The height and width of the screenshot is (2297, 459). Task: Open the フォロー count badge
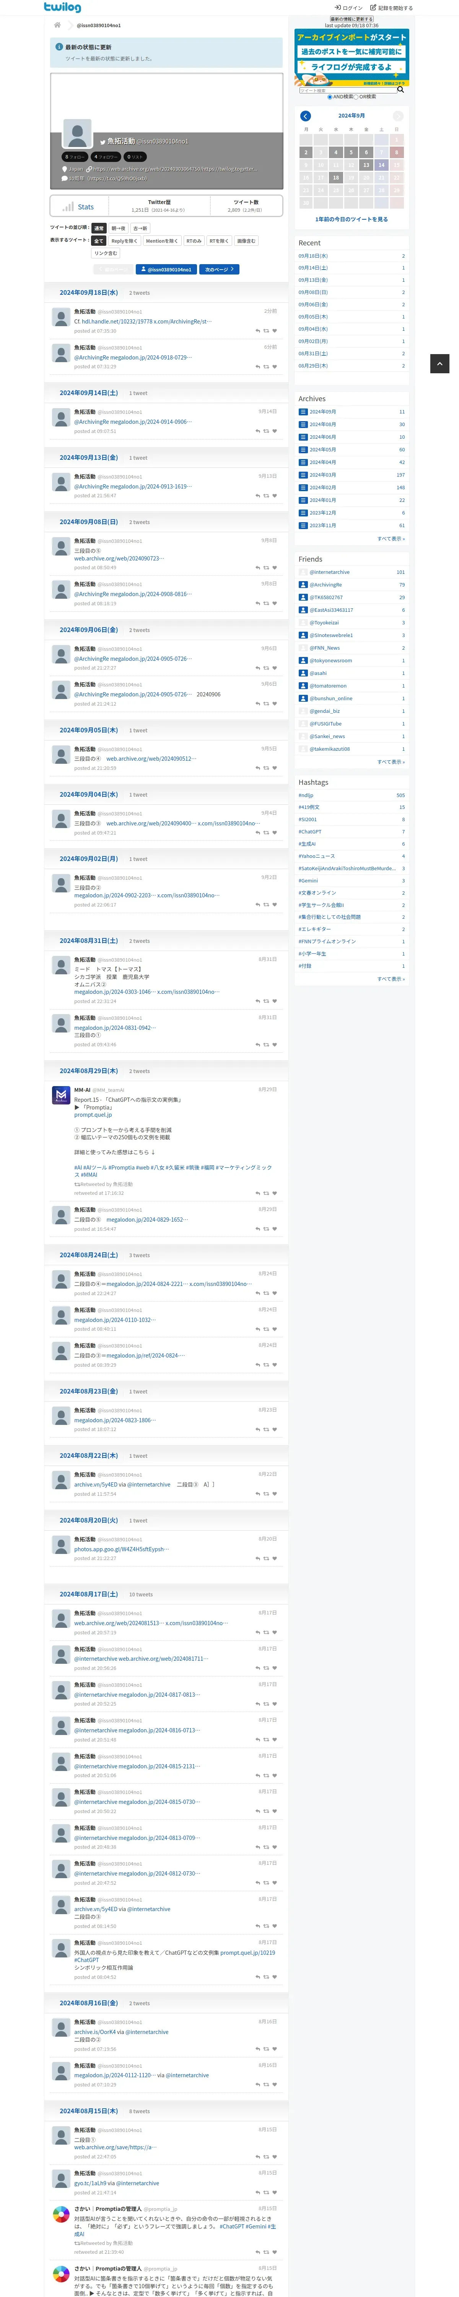(x=75, y=157)
